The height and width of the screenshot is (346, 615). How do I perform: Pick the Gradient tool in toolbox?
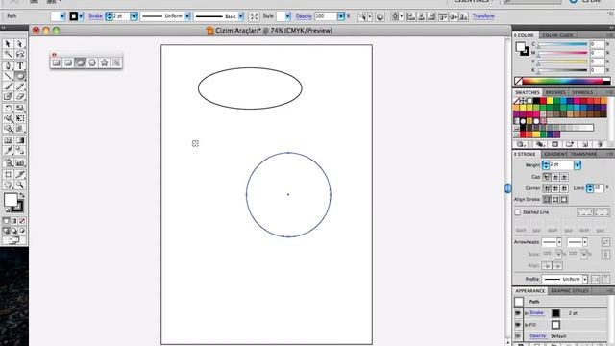tap(19, 140)
